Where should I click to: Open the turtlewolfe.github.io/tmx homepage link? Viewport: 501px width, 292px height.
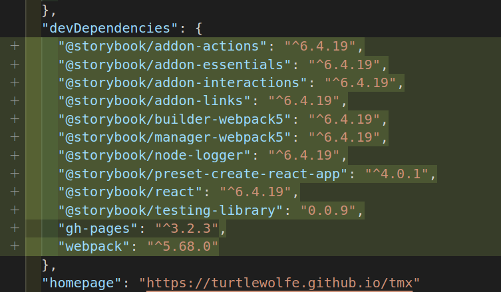pyautogui.click(x=280, y=283)
